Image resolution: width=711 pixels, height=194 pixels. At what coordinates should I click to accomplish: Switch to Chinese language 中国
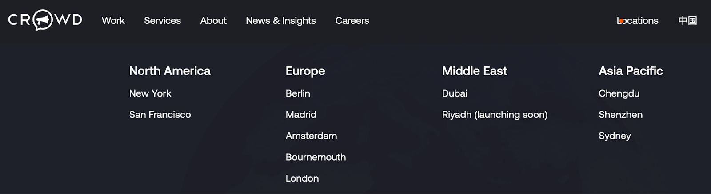click(x=687, y=21)
